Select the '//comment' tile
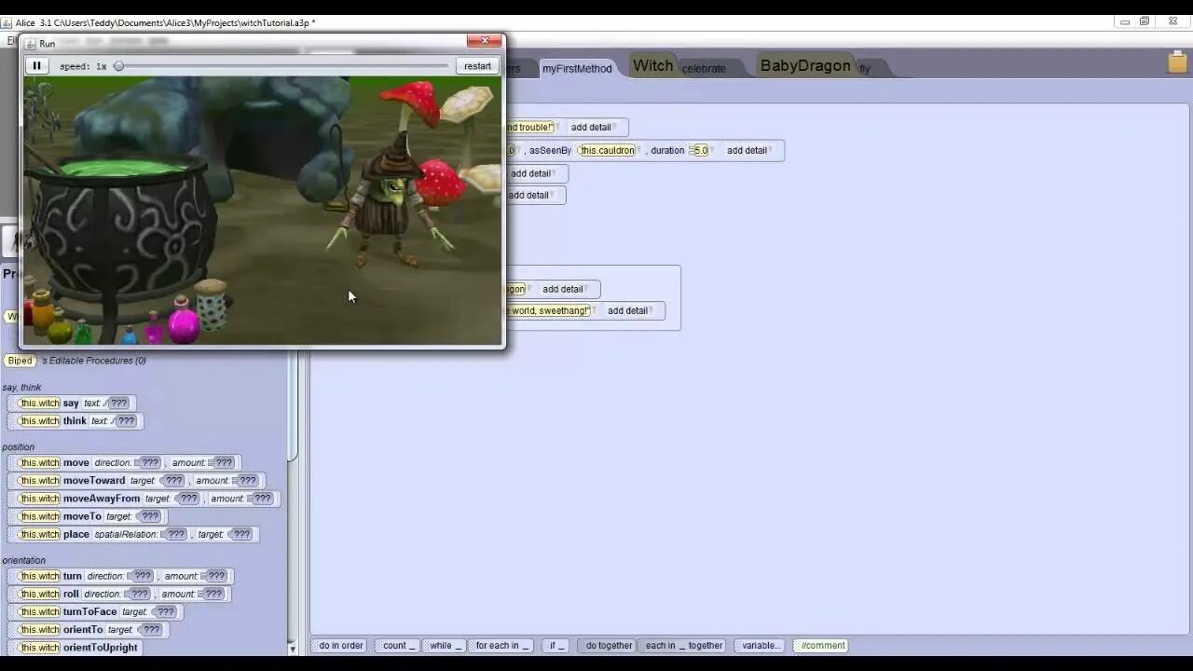1193x671 pixels. pyautogui.click(x=821, y=646)
